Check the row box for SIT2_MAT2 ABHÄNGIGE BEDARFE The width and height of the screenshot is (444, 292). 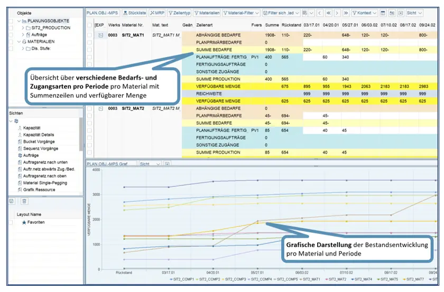pyautogui.click(x=89, y=108)
